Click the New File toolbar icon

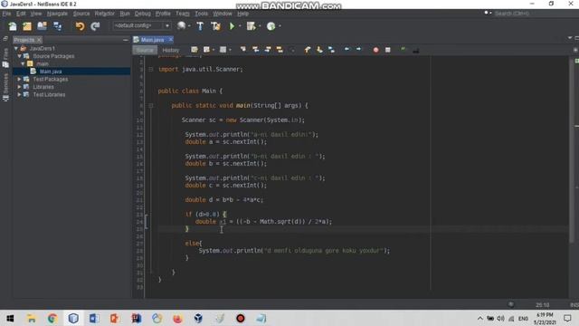[x=13, y=26]
